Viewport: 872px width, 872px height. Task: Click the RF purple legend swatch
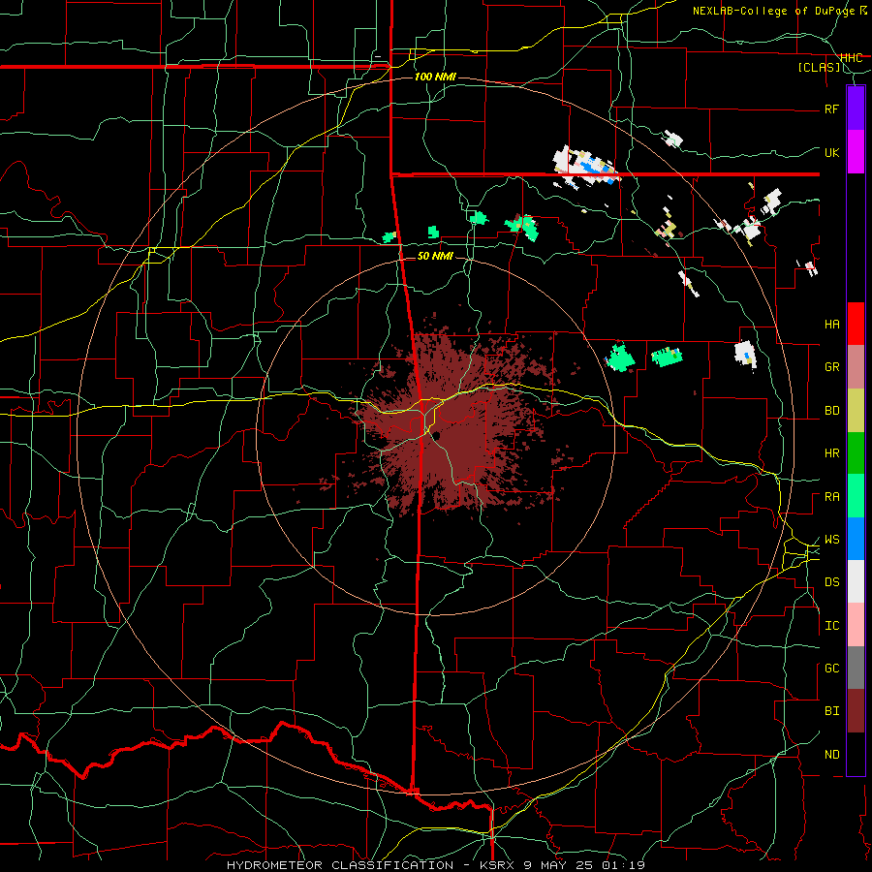point(856,109)
